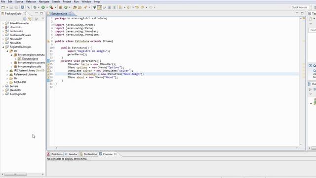Open the Refactor menu
The height and width of the screenshot is (178, 316).
coord(31,1)
